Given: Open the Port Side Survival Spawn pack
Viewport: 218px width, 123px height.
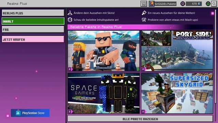Looking at the screenshot, I should [177, 51].
